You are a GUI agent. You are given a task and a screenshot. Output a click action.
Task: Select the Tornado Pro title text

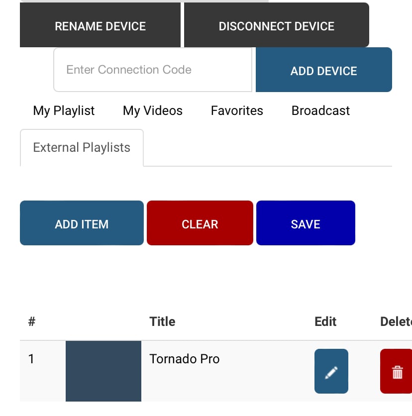click(185, 359)
